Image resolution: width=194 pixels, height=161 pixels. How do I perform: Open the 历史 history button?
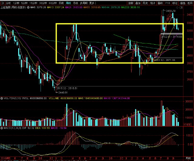point(145,3)
